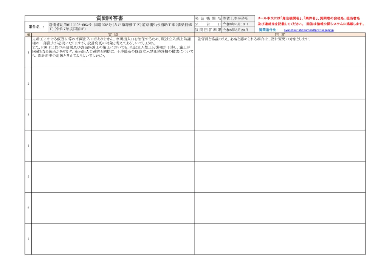Click the 質問送付先 label
This screenshot has height=267, width=378.
click(268, 30)
